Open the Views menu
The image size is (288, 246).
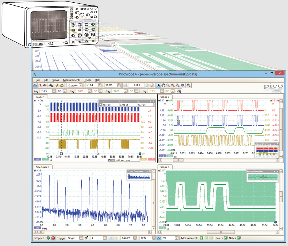56,80
